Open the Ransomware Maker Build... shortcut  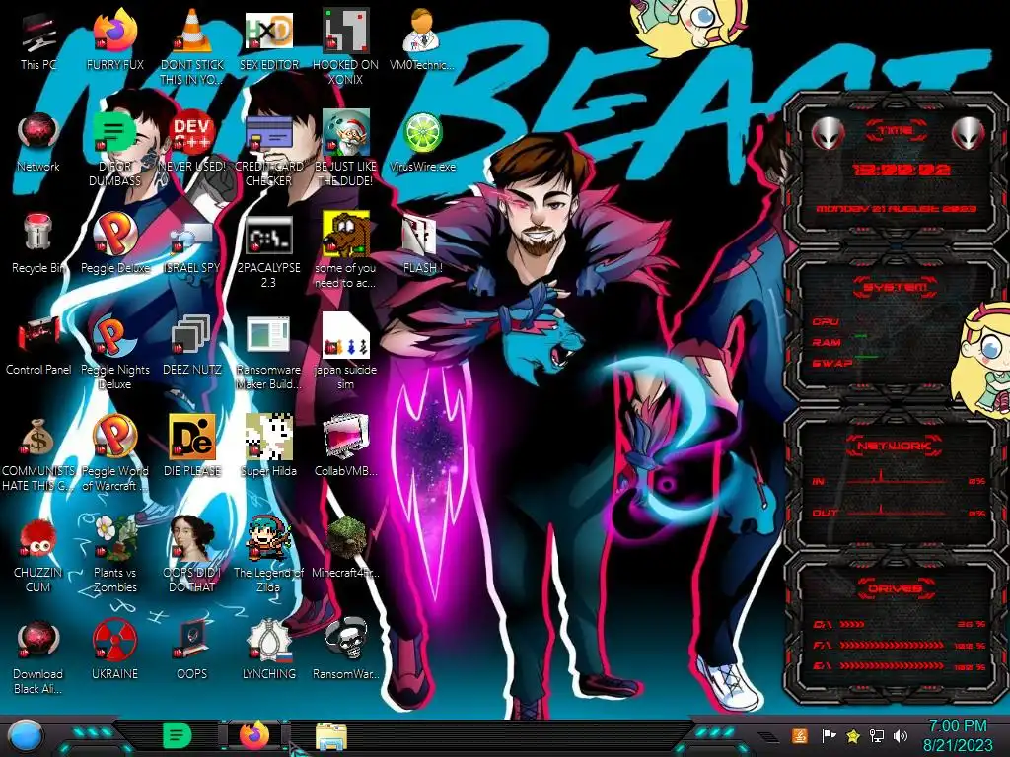click(x=269, y=353)
